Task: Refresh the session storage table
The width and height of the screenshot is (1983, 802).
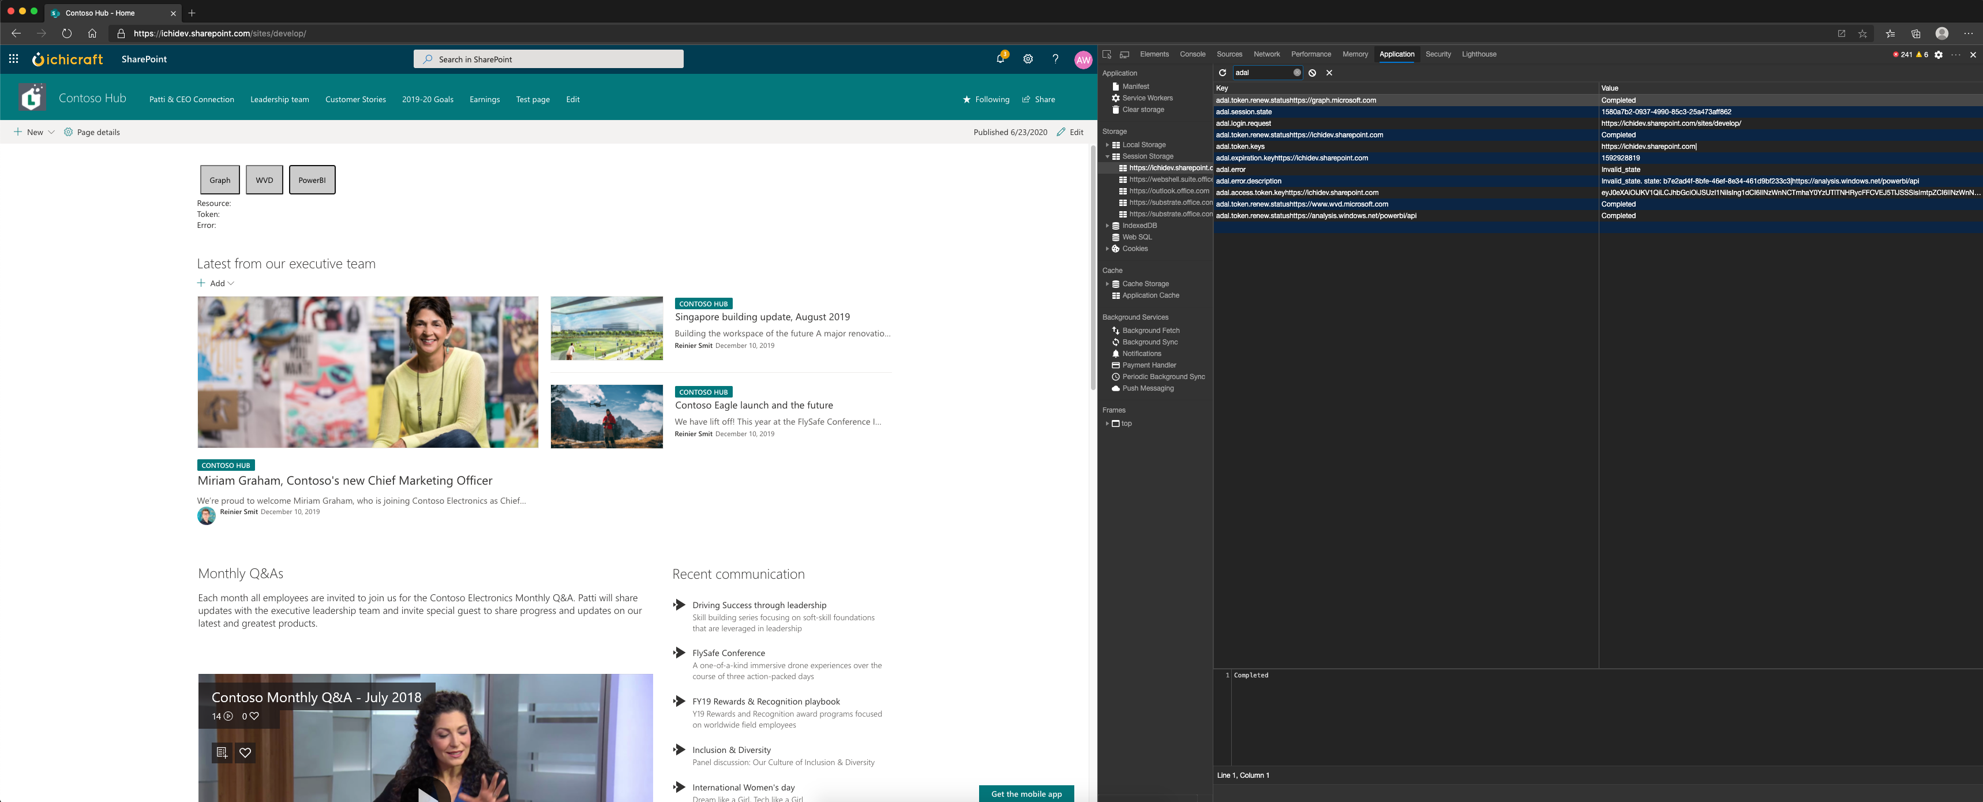Action: click(x=1223, y=73)
